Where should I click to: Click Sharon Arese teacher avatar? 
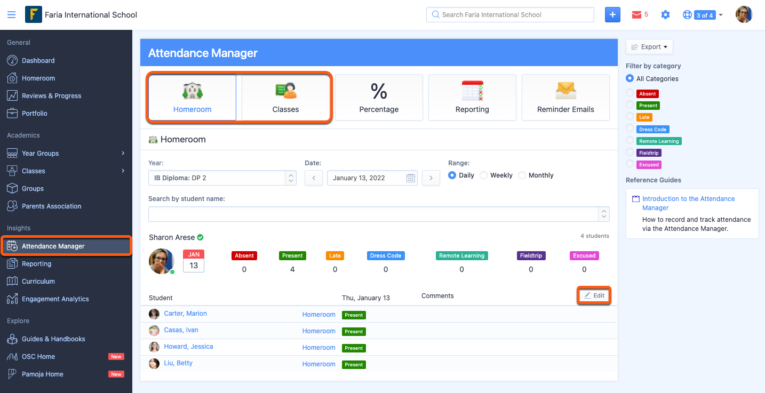click(x=161, y=261)
